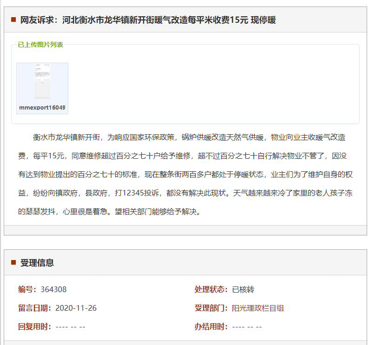This screenshot has height=345, width=369.
Task: Click the 办结用时 field label
Action: click(x=211, y=326)
